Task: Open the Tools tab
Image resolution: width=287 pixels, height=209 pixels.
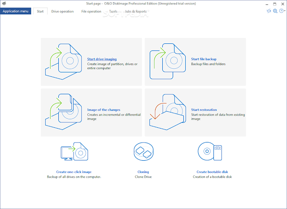Action: click(x=113, y=11)
